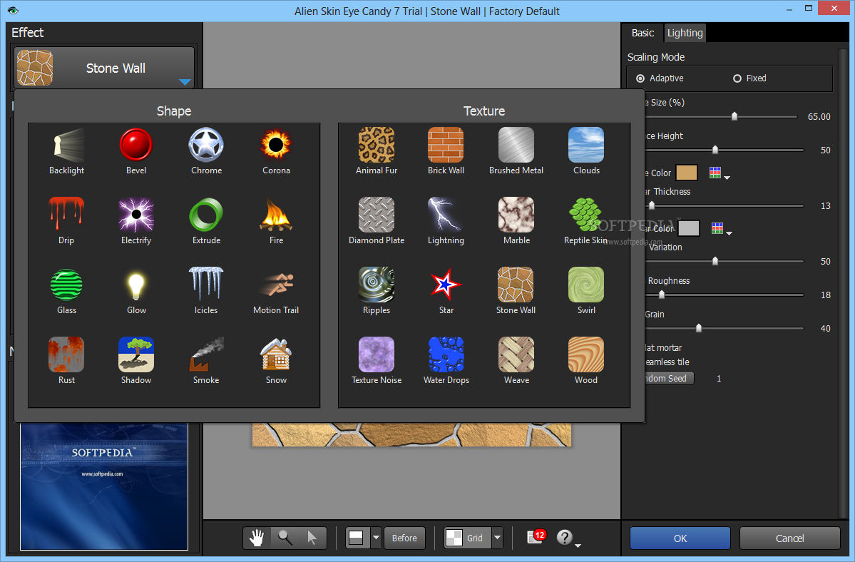Select the Ripples texture
This screenshot has width=855, height=562.
(x=377, y=290)
